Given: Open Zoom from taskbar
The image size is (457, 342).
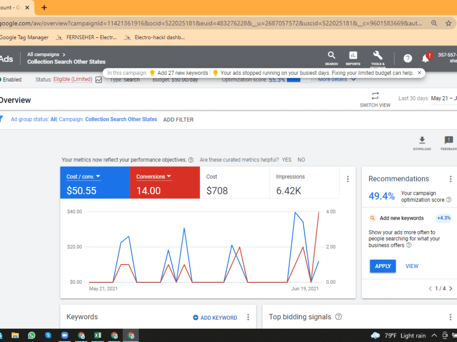Looking at the screenshot, I should tap(64, 335).
